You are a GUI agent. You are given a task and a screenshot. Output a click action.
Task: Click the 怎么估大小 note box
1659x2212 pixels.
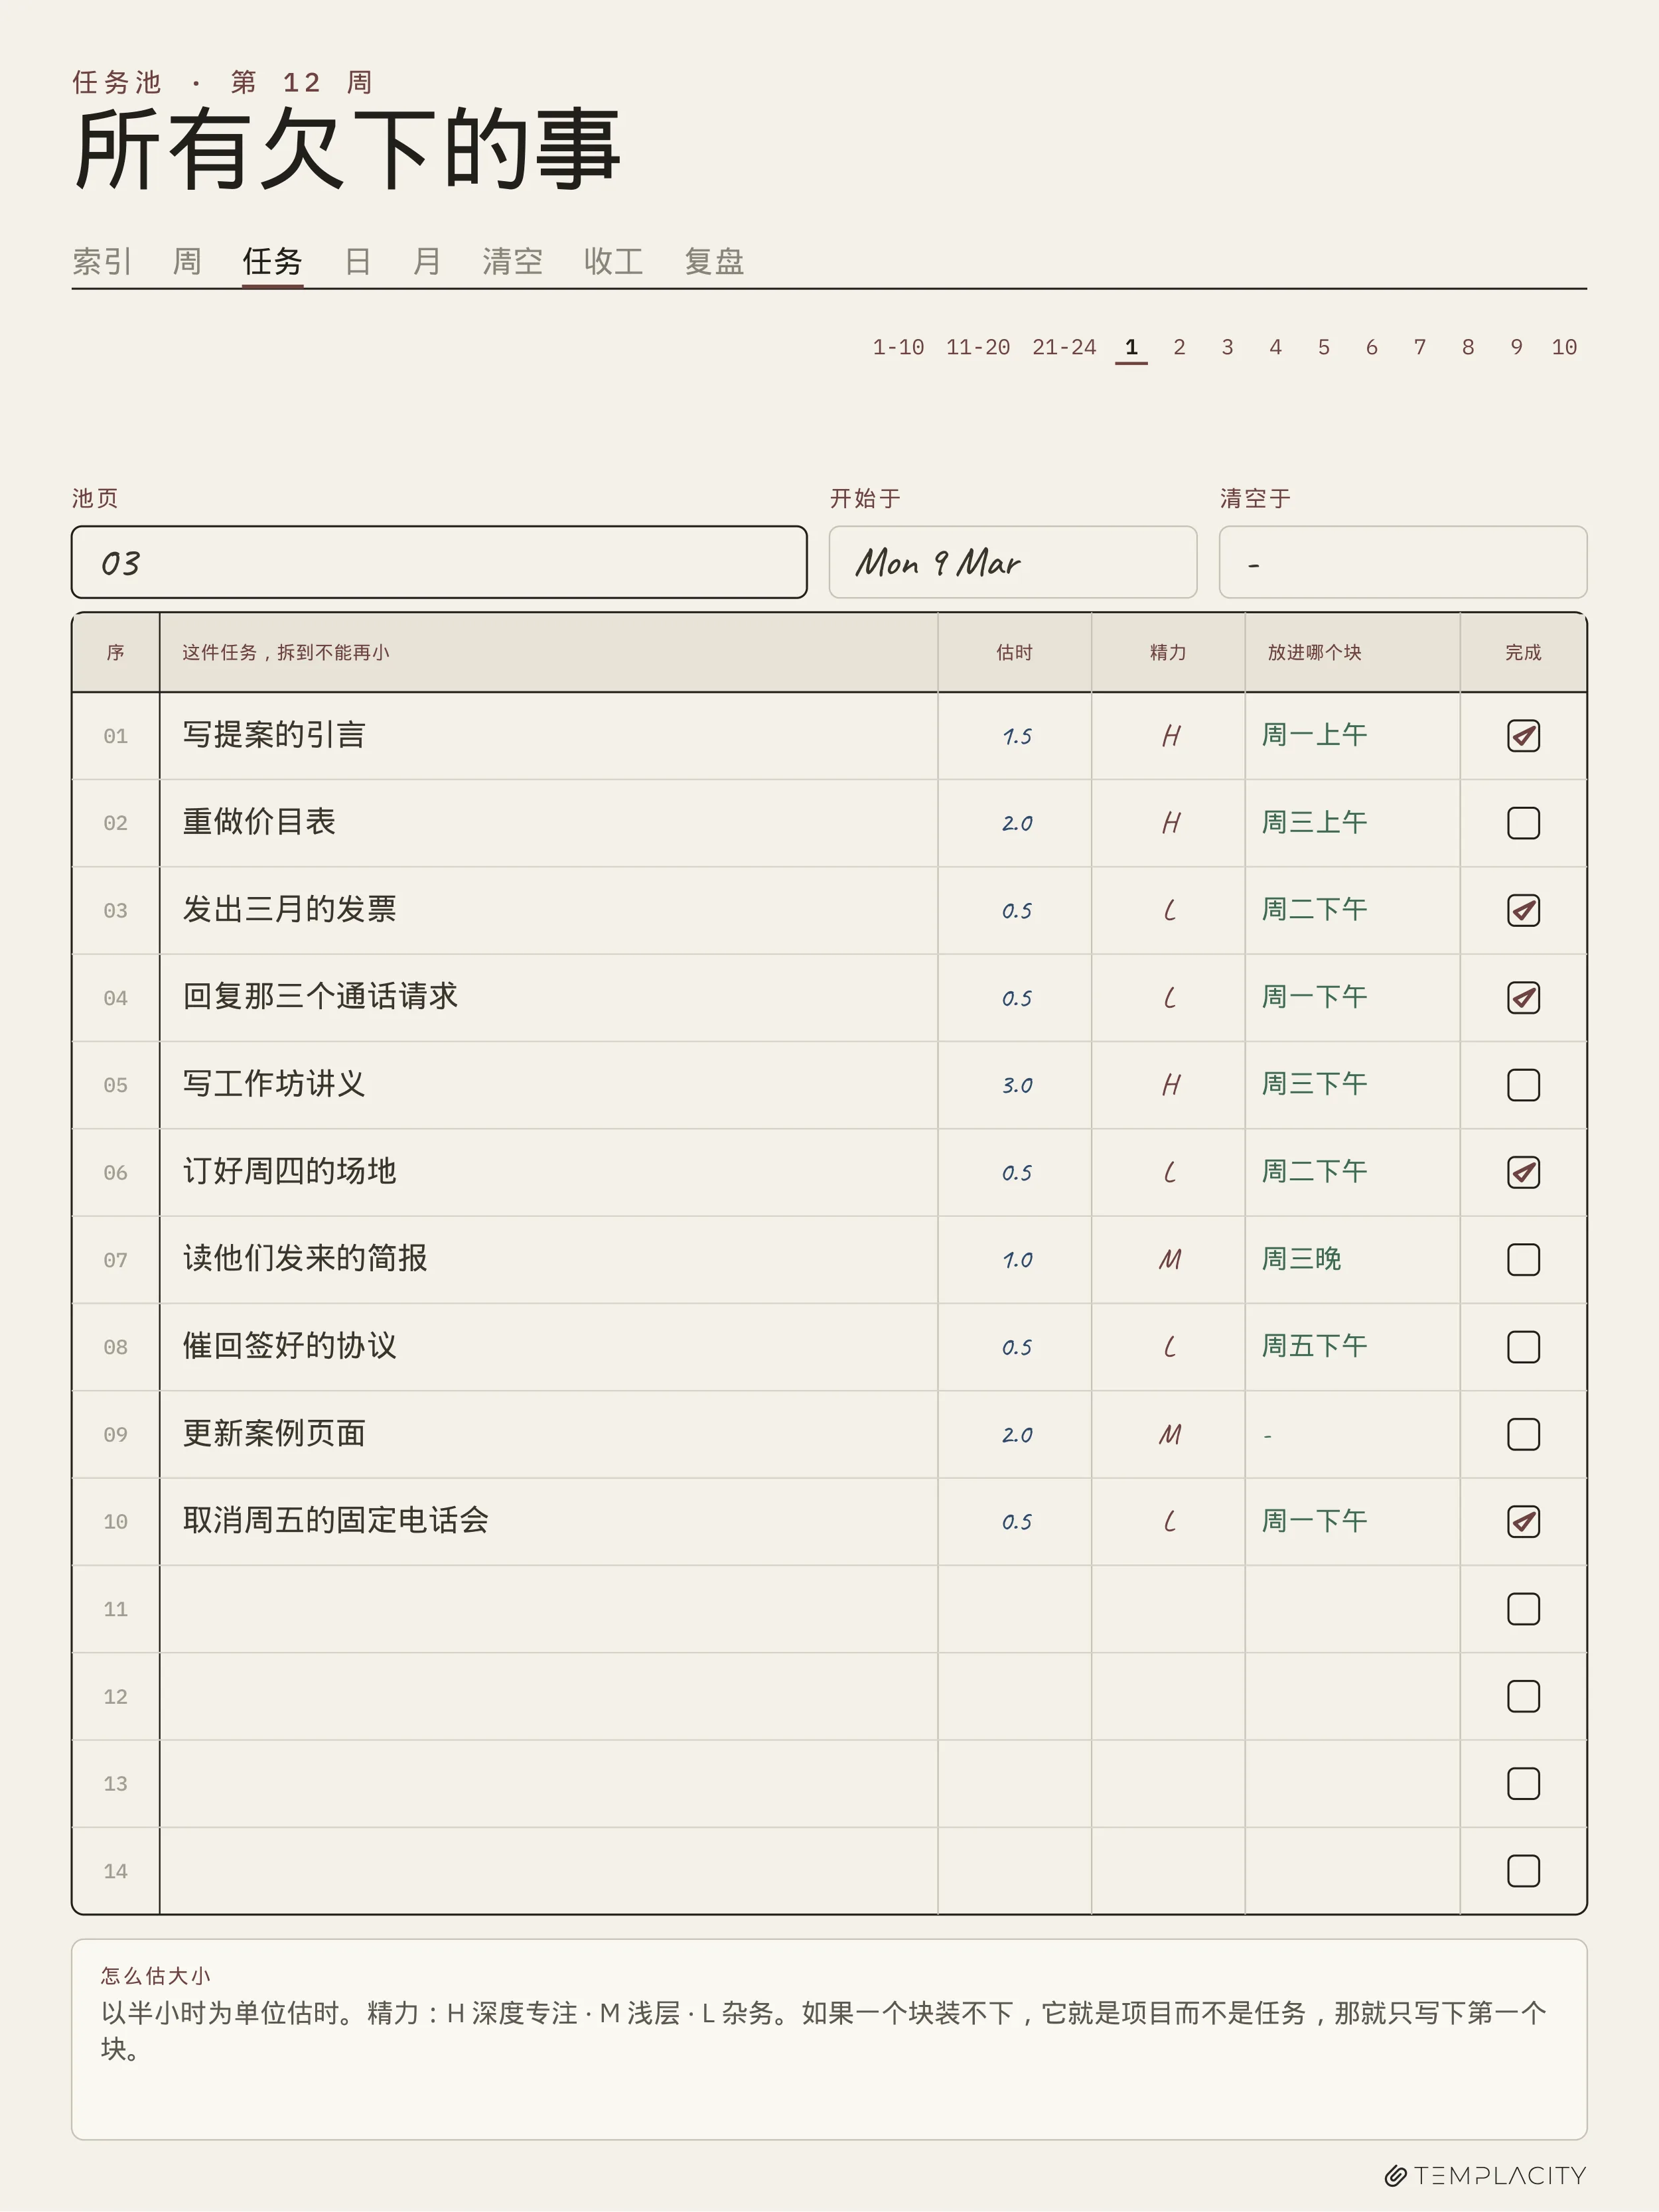coord(829,2039)
